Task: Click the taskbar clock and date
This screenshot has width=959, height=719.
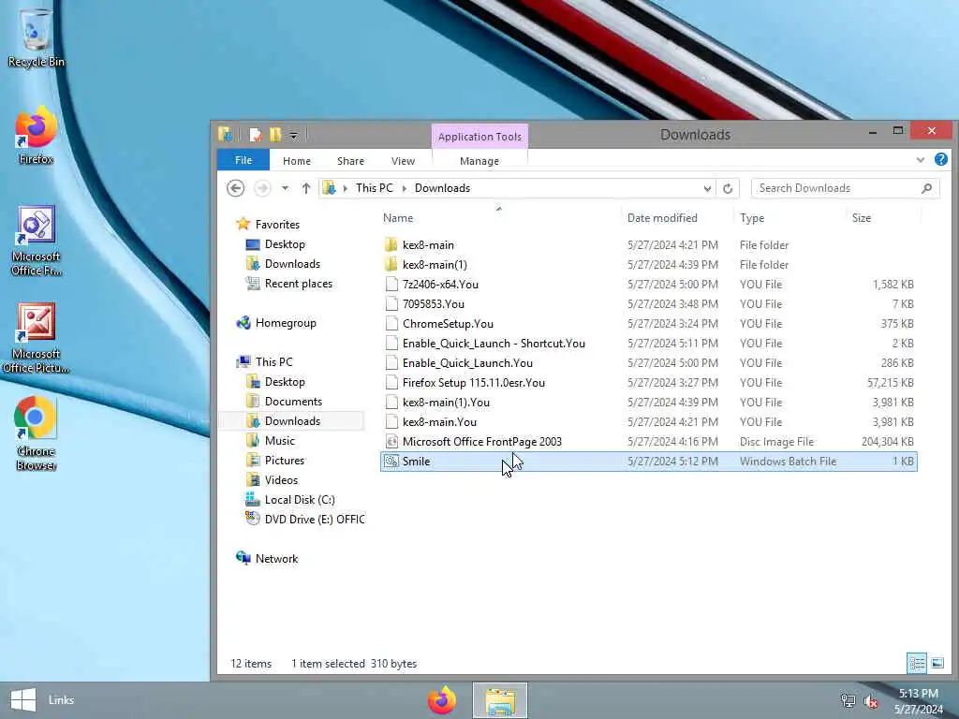Action: [919, 700]
